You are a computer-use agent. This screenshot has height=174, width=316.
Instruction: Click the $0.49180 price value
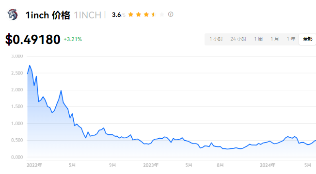pos(32,39)
